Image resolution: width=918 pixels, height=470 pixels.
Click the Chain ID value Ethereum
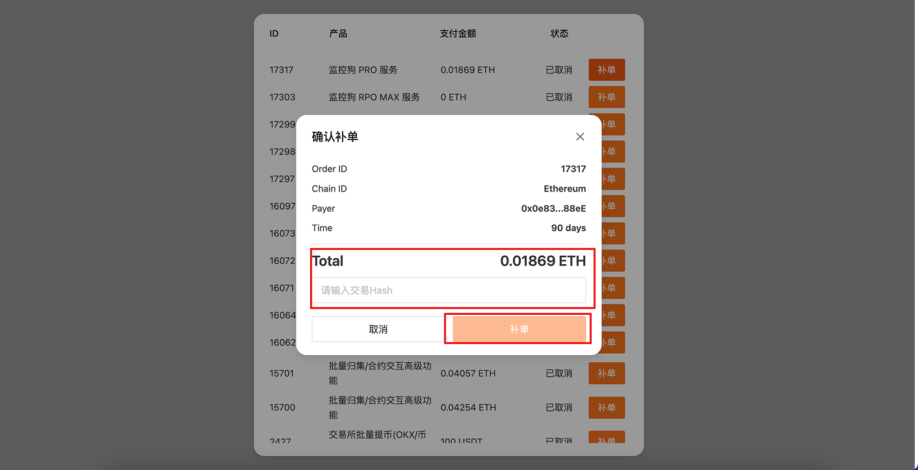tap(565, 188)
